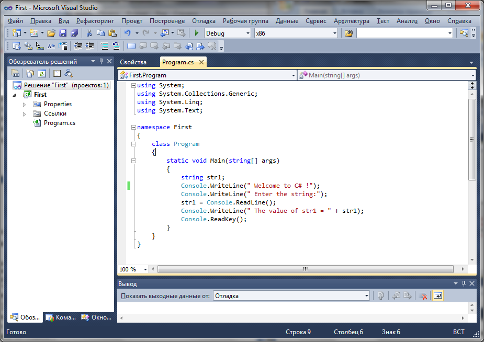Toggle word wrap in the Output panel
This screenshot has width=484, height=342.
(x=438, y=296)
